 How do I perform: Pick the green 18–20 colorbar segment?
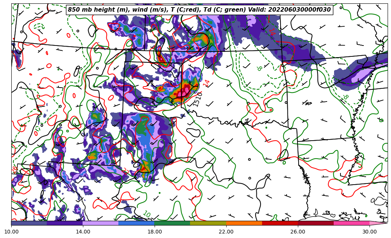pyautogui.click(x=172, y=223)
